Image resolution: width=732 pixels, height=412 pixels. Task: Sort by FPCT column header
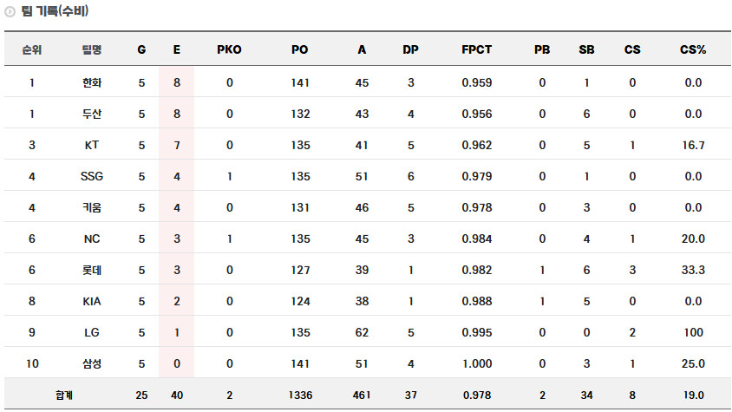click(476, 49)
